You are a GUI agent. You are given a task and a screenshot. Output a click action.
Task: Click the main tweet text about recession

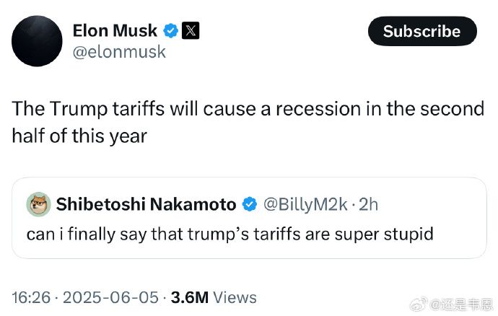click(248, 122)
